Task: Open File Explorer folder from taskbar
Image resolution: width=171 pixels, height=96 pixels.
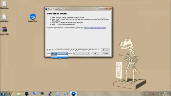Action: 19,94
